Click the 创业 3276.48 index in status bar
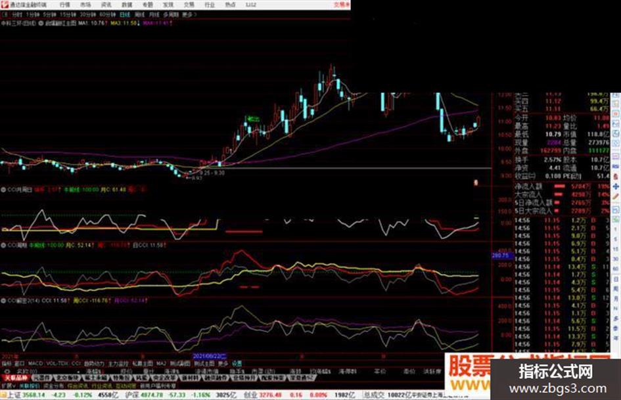The image size is (621, 400). click(263, 395)
